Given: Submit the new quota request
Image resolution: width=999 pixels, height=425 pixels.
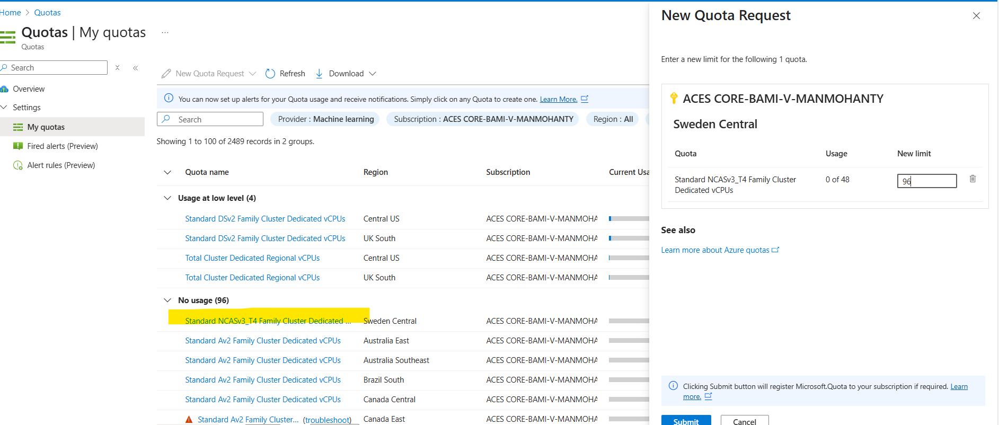Looking at the screenshot, I should tap(686, 420).
